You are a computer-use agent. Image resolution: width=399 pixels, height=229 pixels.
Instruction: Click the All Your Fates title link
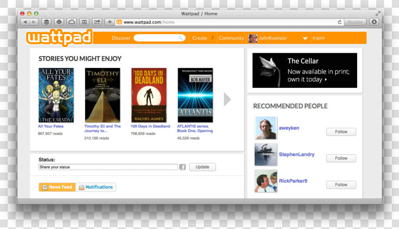(51, 126)
